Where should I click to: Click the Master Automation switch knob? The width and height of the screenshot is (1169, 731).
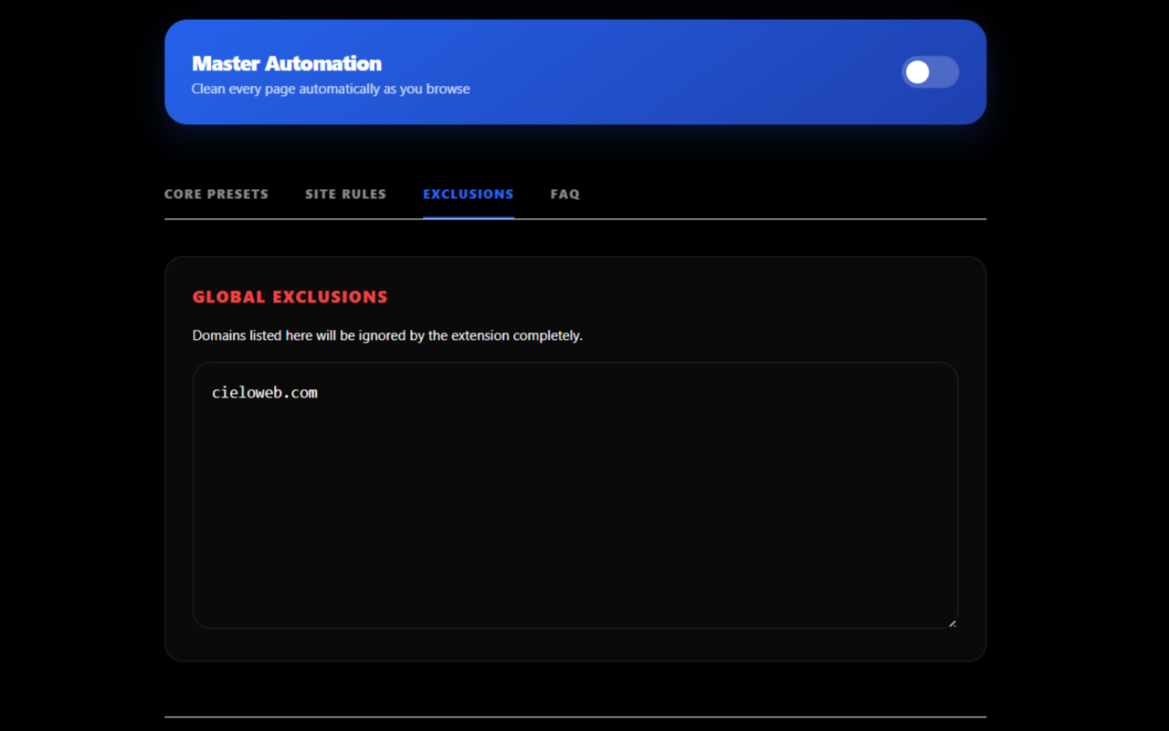click(x=916, y=72)
